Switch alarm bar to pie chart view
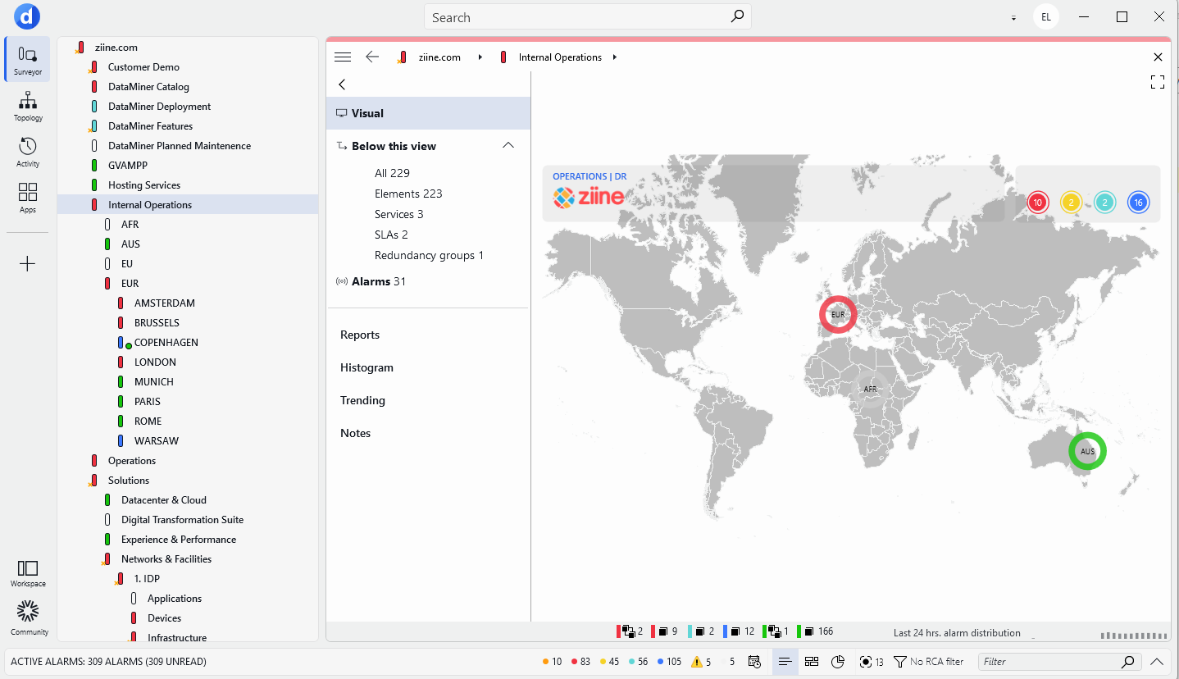The image size is (1179, 679). pyautogui.click(x=838, y=662)
